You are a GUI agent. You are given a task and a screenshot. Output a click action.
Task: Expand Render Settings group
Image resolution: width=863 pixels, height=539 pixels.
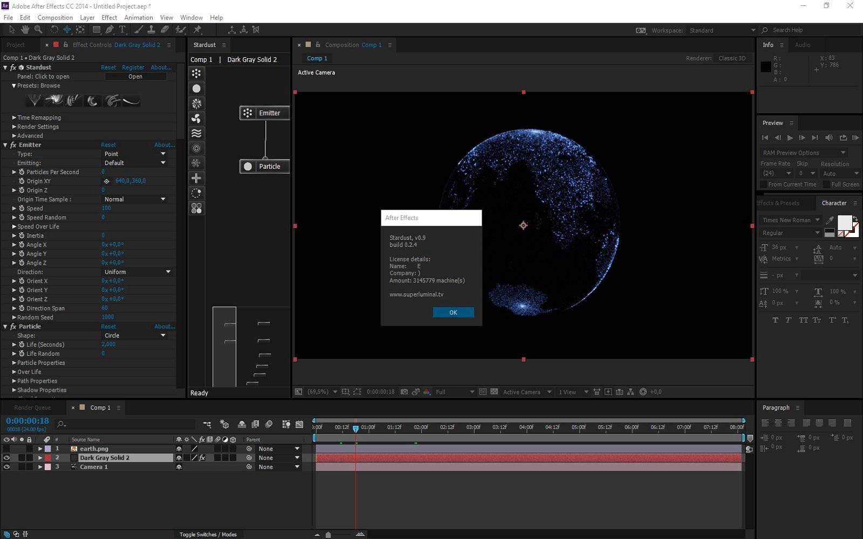coord(14,127)
